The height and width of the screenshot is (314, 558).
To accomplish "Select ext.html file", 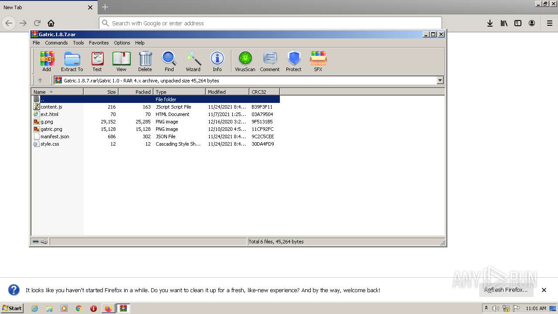I will [156, 114].
